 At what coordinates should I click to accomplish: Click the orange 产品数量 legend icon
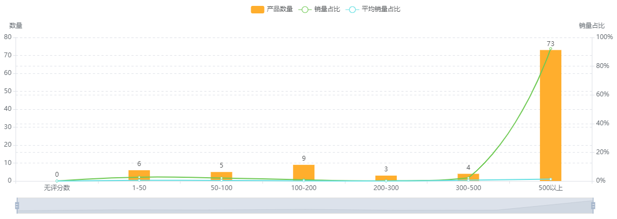[x=258, y=9]
